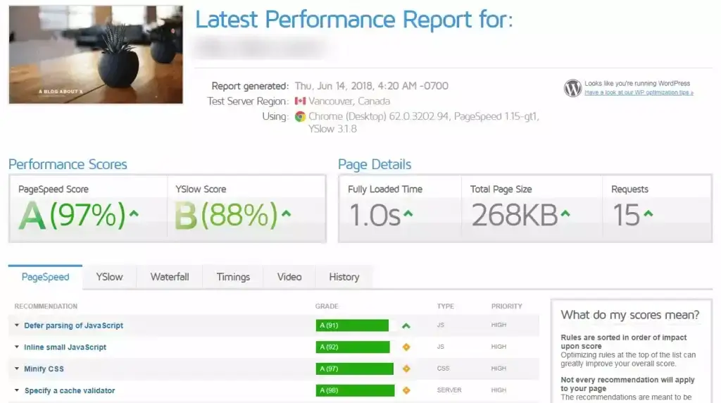
Task: Expand the Defer parsing of JavaScript row
Action: pyautogui.click(x=17, y=325)
